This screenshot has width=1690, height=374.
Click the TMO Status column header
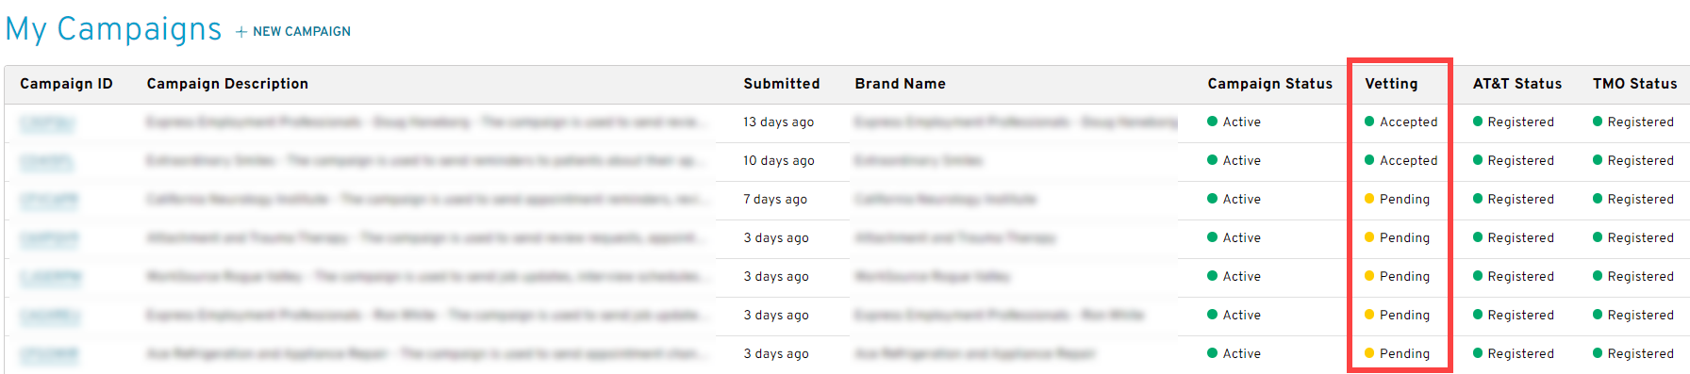1634,84
